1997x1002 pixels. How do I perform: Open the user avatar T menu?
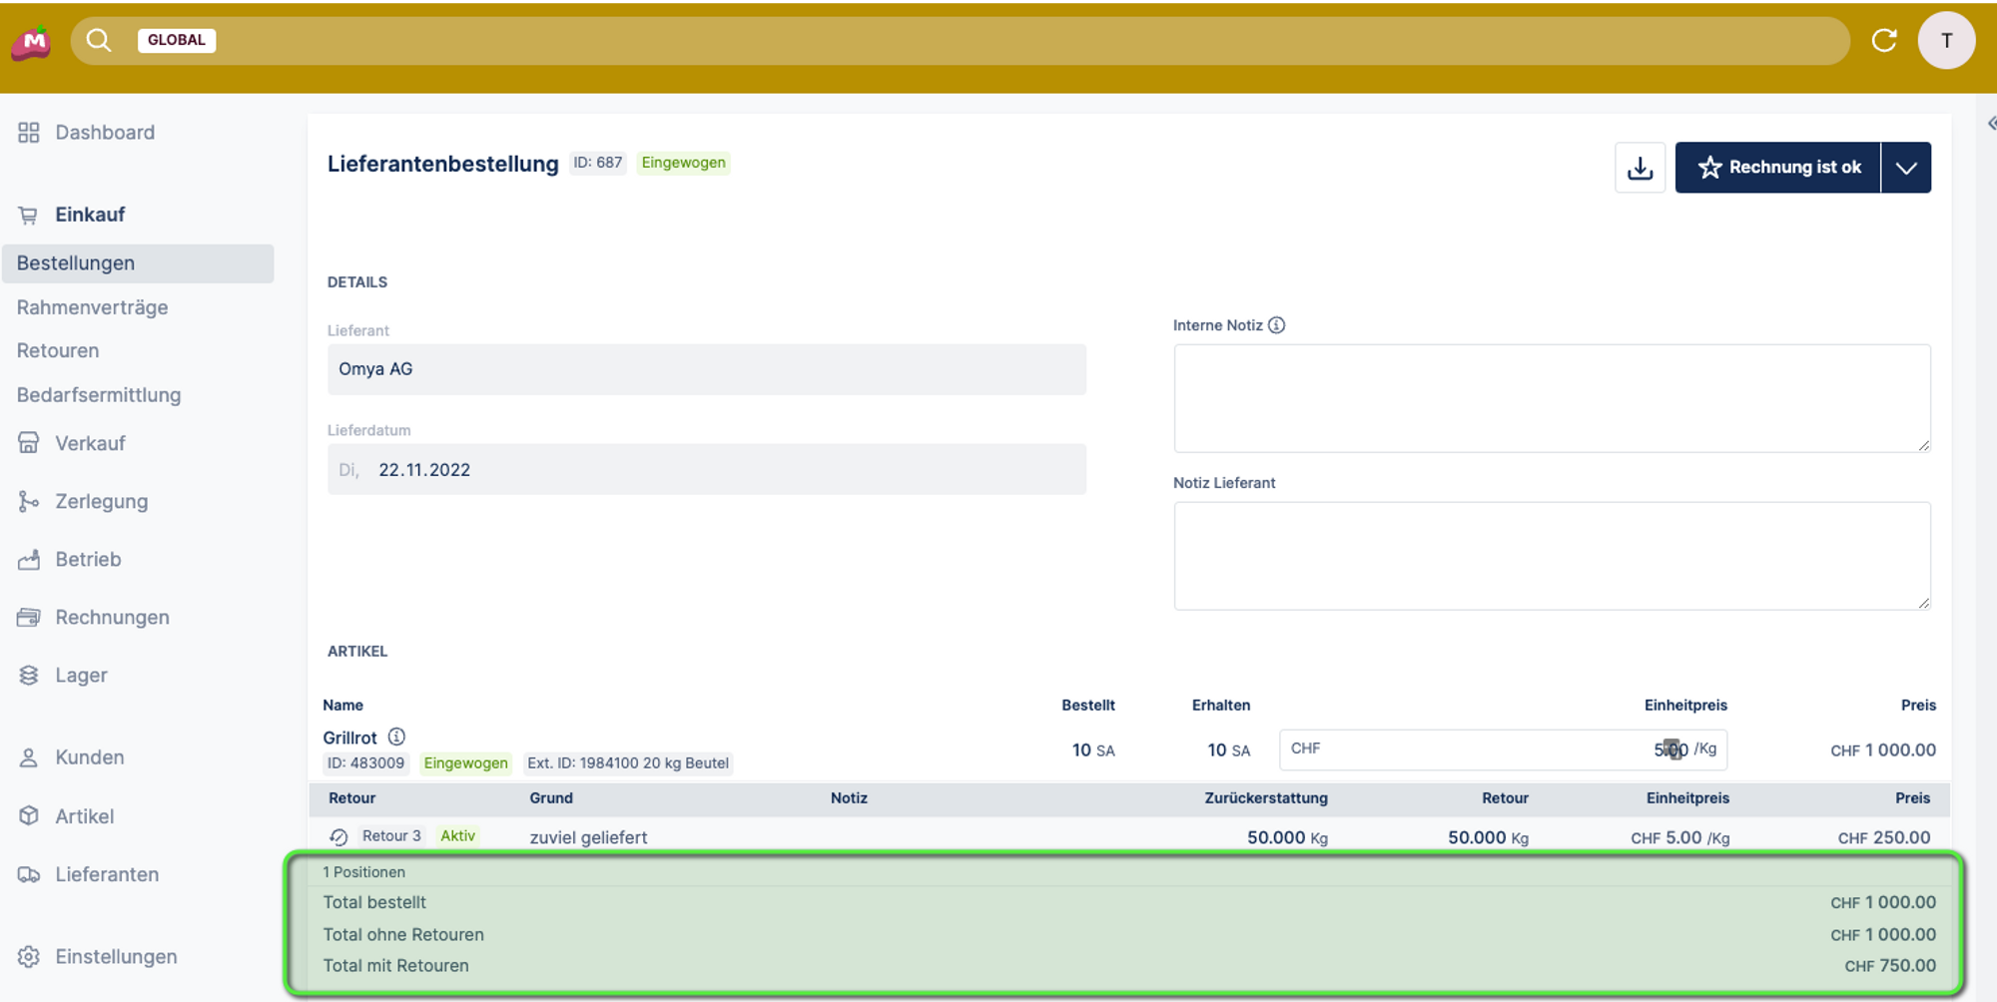coord(1946,40)
